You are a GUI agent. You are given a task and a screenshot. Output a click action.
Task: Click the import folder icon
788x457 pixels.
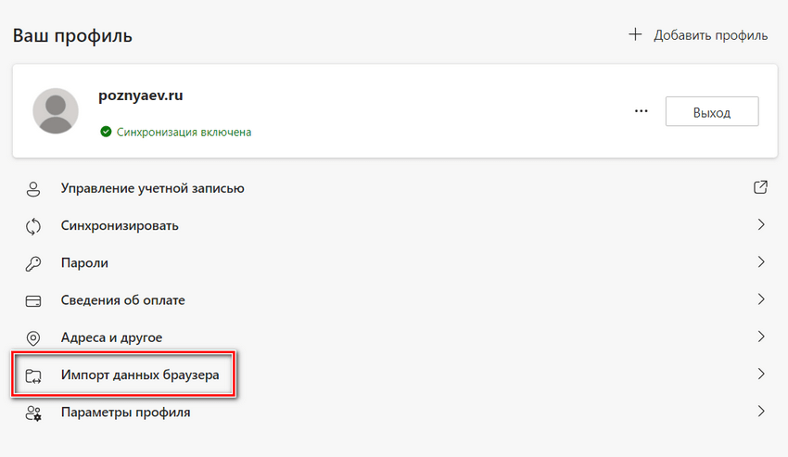33,375
